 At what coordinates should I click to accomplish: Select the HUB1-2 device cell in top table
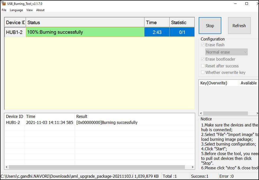(15, 32)
